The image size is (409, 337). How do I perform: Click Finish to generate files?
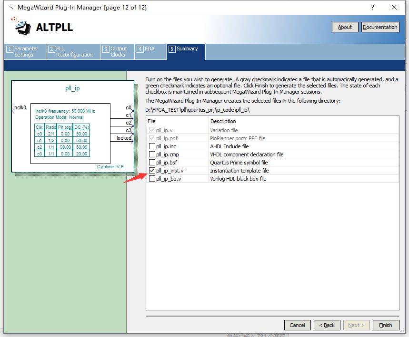click(386, 325)
